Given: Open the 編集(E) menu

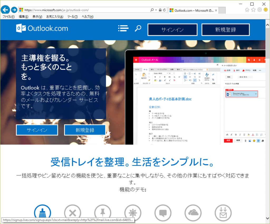Looking at the screenshot, I should point(23,17).
